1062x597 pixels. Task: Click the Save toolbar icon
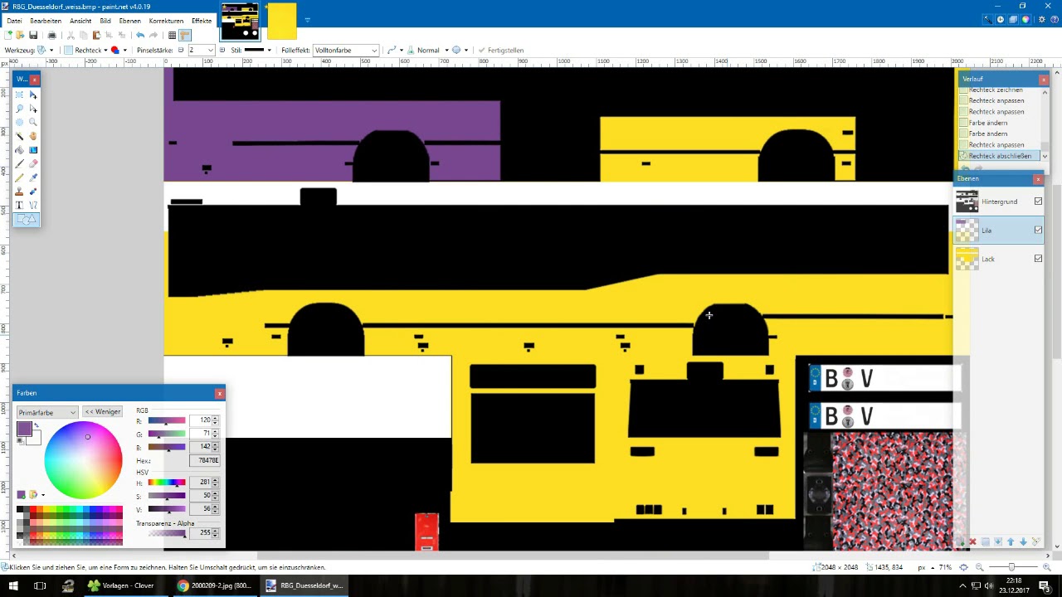click(33, 36)
